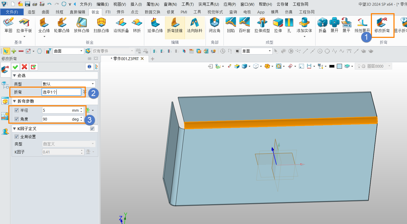
Task: Switch to the 造型 ribbon tab
Action: pyautogui.click(x=31, y=12)
